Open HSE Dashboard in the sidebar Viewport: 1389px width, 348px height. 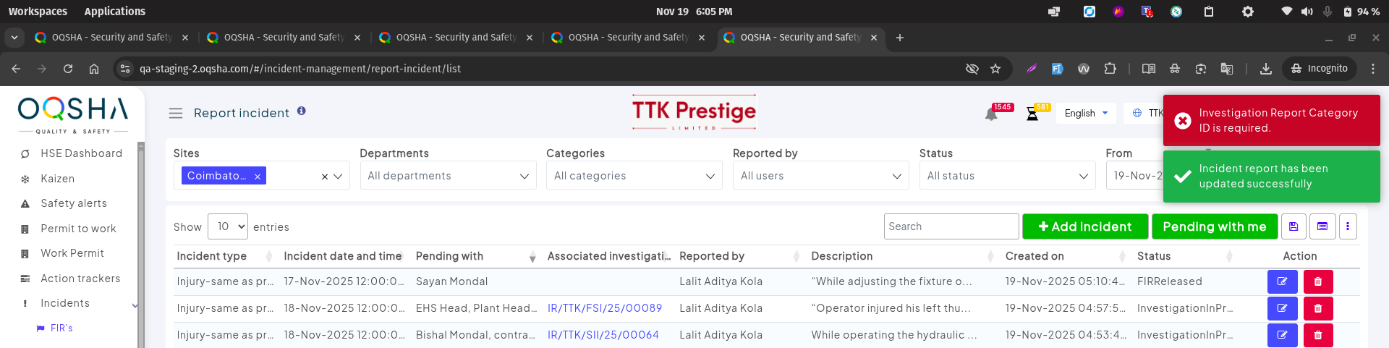(x=81, y=153)
